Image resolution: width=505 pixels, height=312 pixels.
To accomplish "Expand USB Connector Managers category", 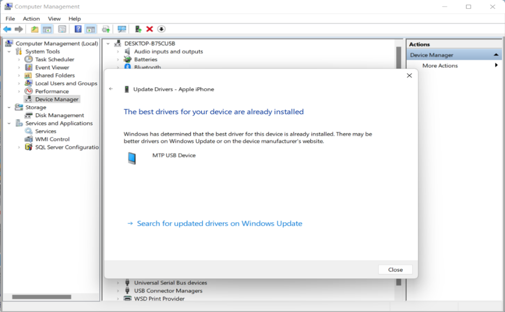I will pyautogui.click(x=118, y=291).
